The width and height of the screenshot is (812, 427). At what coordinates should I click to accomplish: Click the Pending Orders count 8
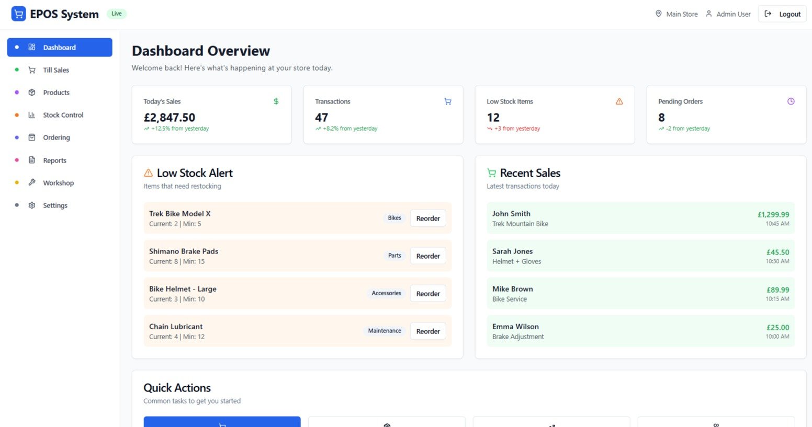point(662,118)
